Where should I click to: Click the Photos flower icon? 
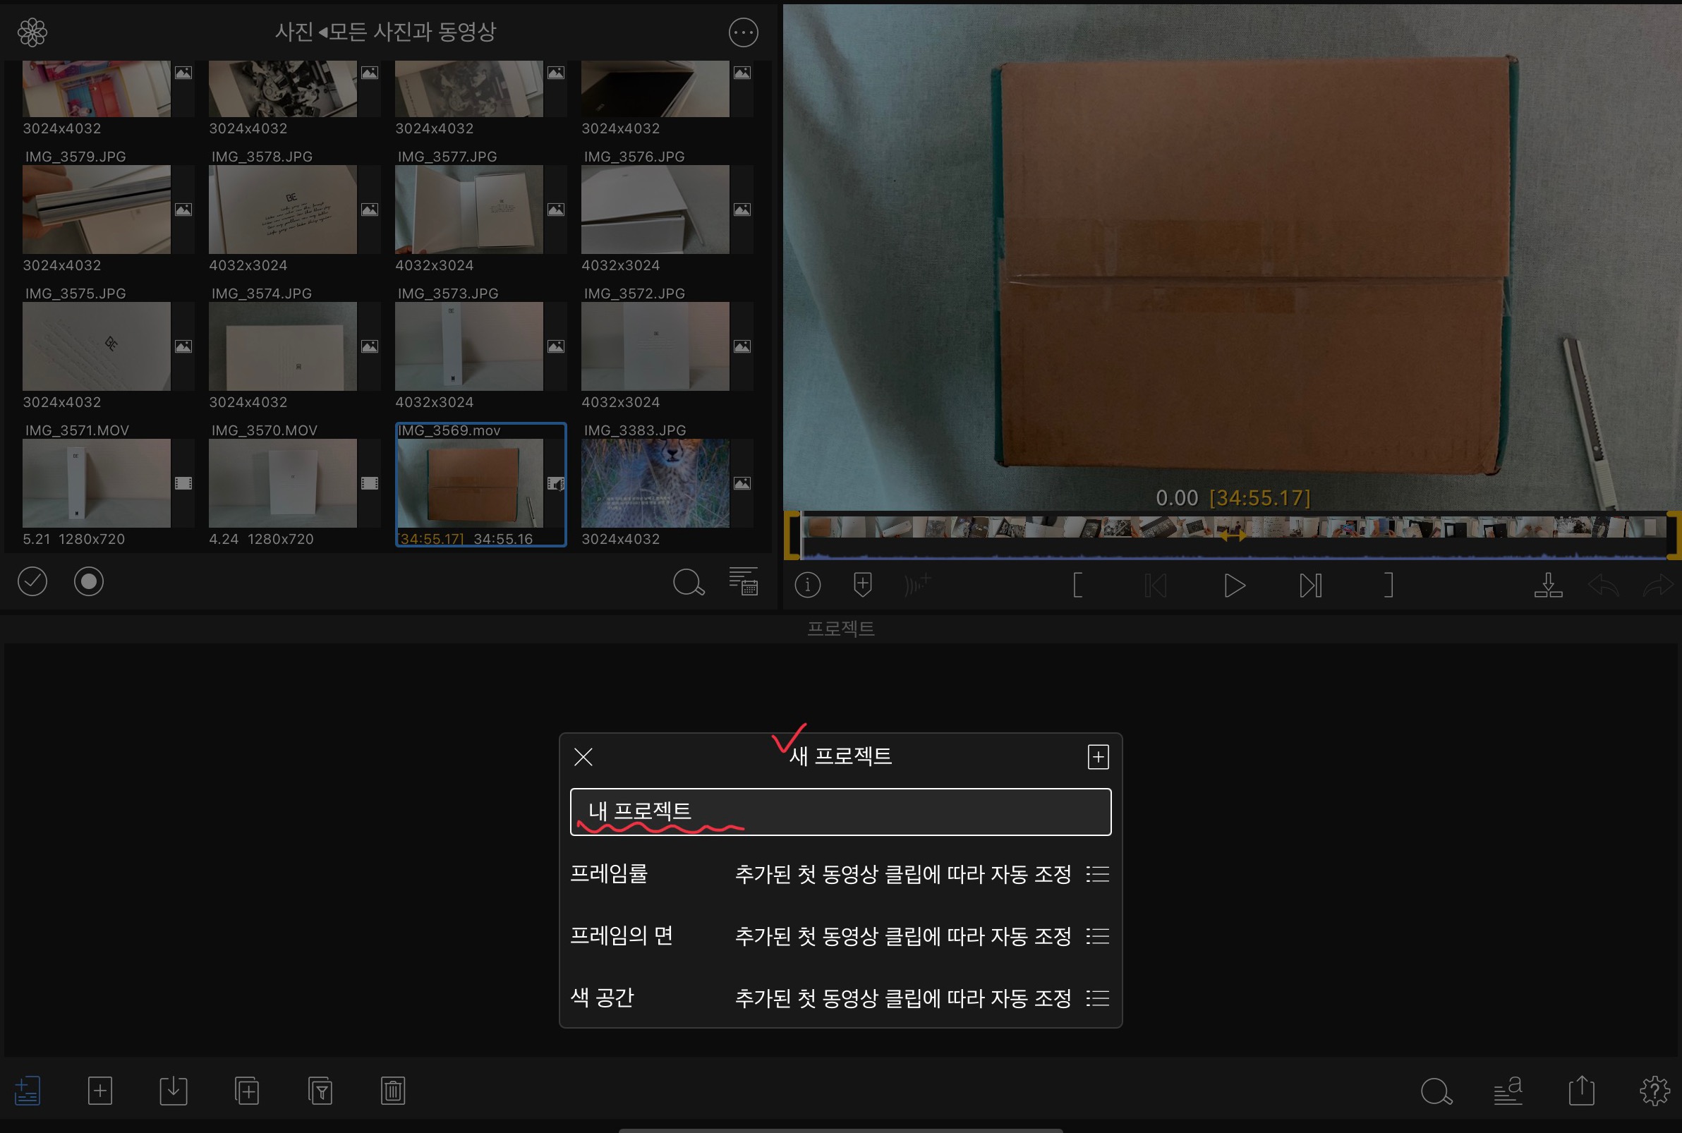32,32
